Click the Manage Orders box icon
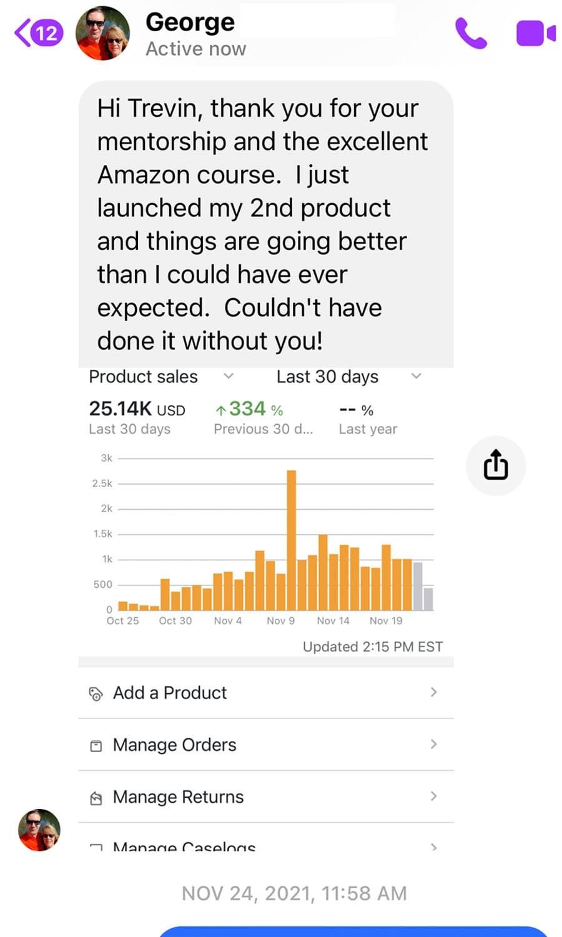The image size is (562, 937). coord(96,745)
